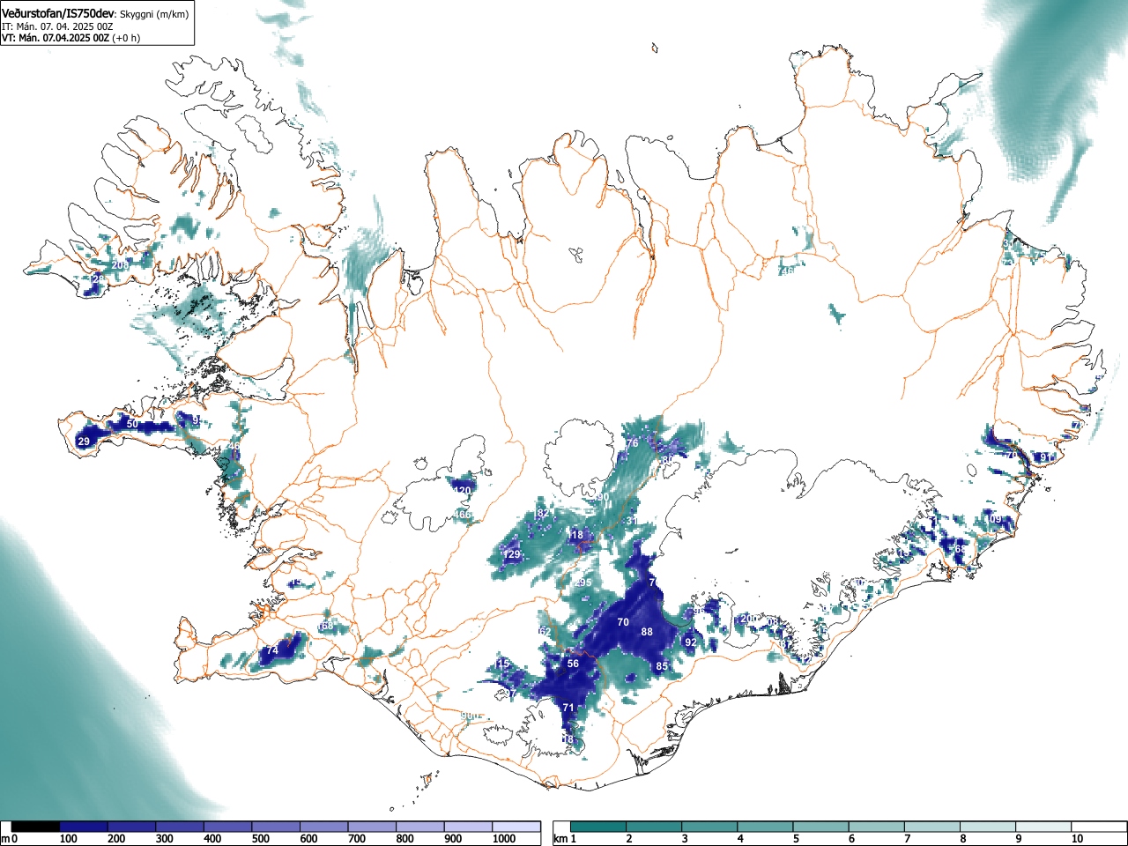The width and height of the screenshot is (1128, 846).
Task: Click the 'IT: Mán. 07. 04. 2025 00Z' line
Action: (x=57, y=26)
